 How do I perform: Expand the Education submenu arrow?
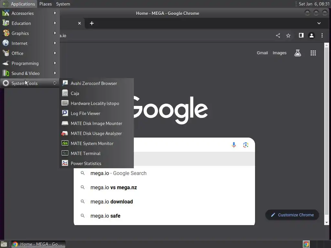pos(55,23)
